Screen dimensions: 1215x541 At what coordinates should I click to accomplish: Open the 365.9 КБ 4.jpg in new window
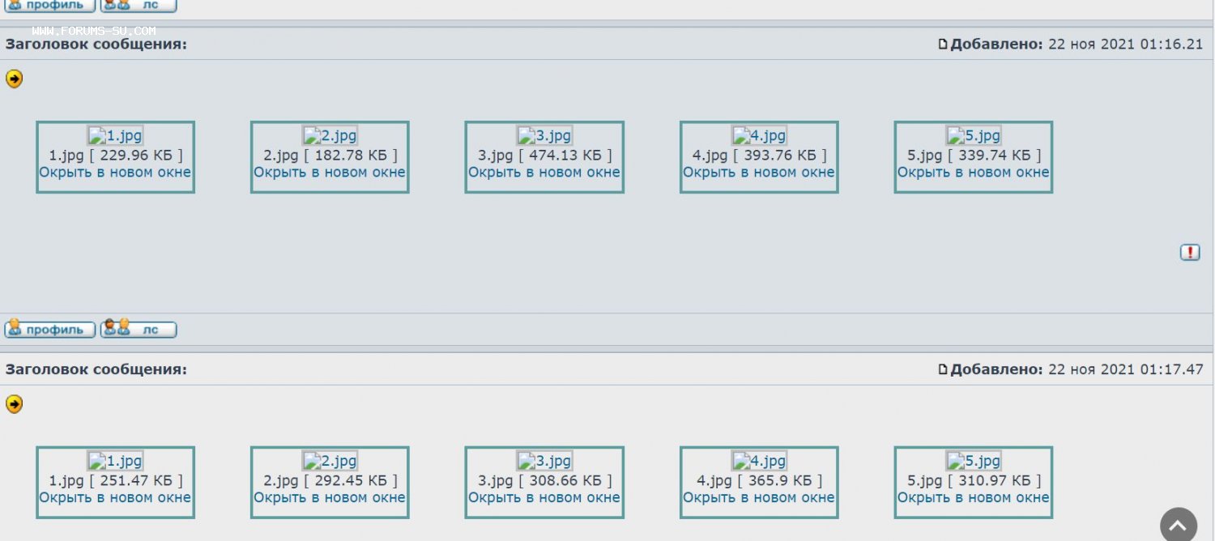click(x=758, y=498)
